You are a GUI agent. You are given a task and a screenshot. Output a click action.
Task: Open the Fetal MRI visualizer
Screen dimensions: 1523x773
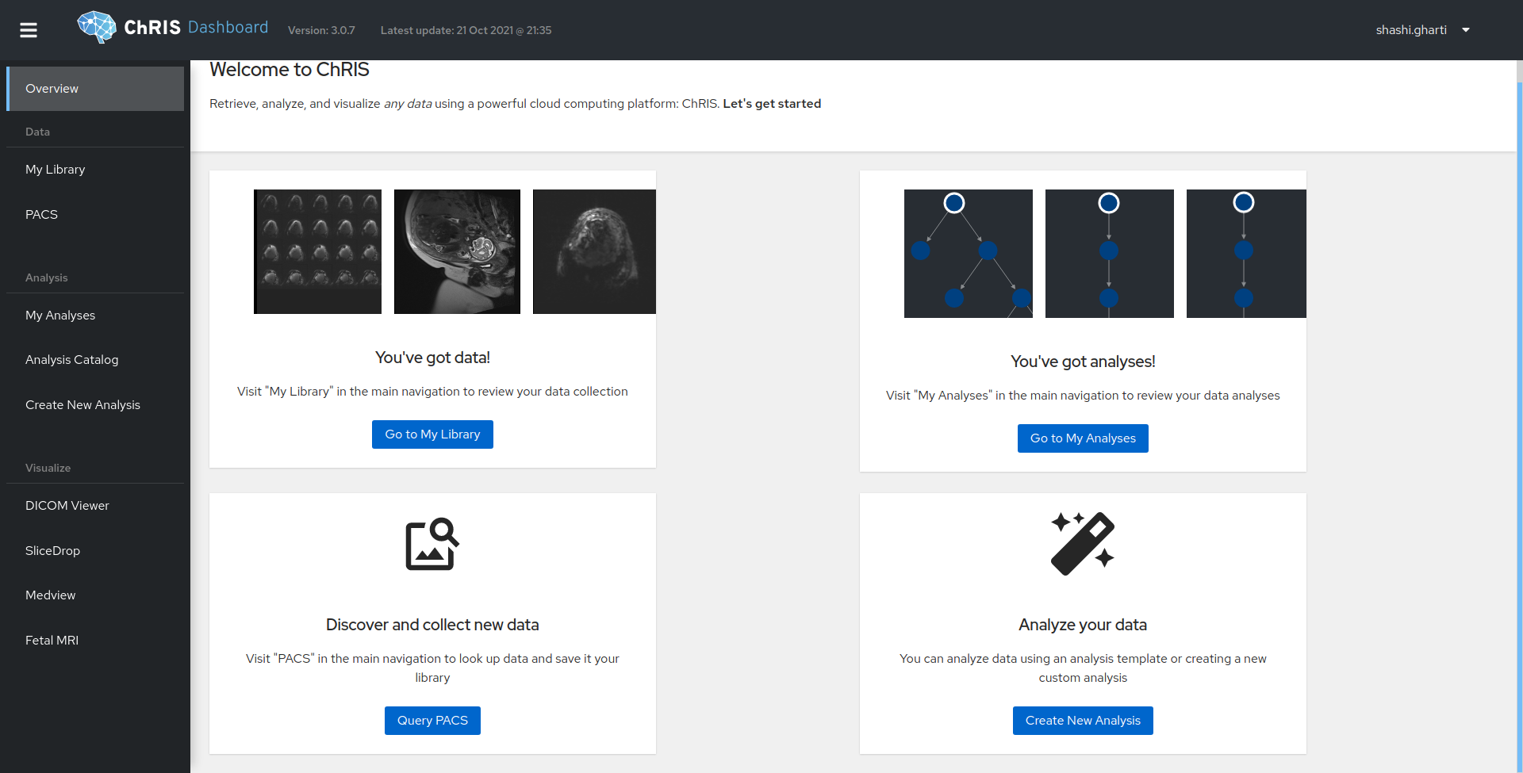[52, 640]
